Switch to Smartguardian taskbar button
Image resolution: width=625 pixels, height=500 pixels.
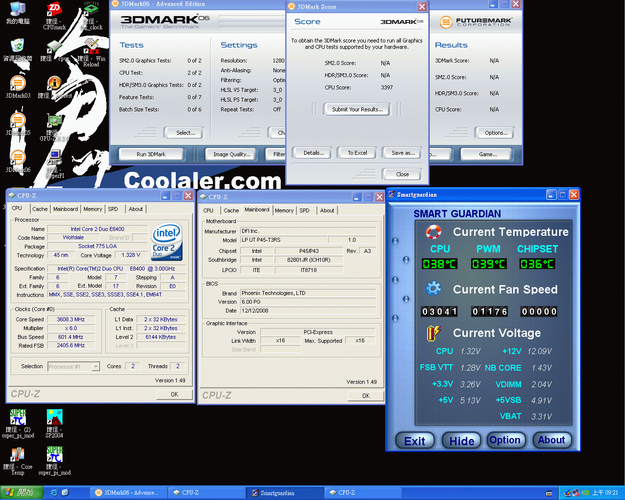285,493
